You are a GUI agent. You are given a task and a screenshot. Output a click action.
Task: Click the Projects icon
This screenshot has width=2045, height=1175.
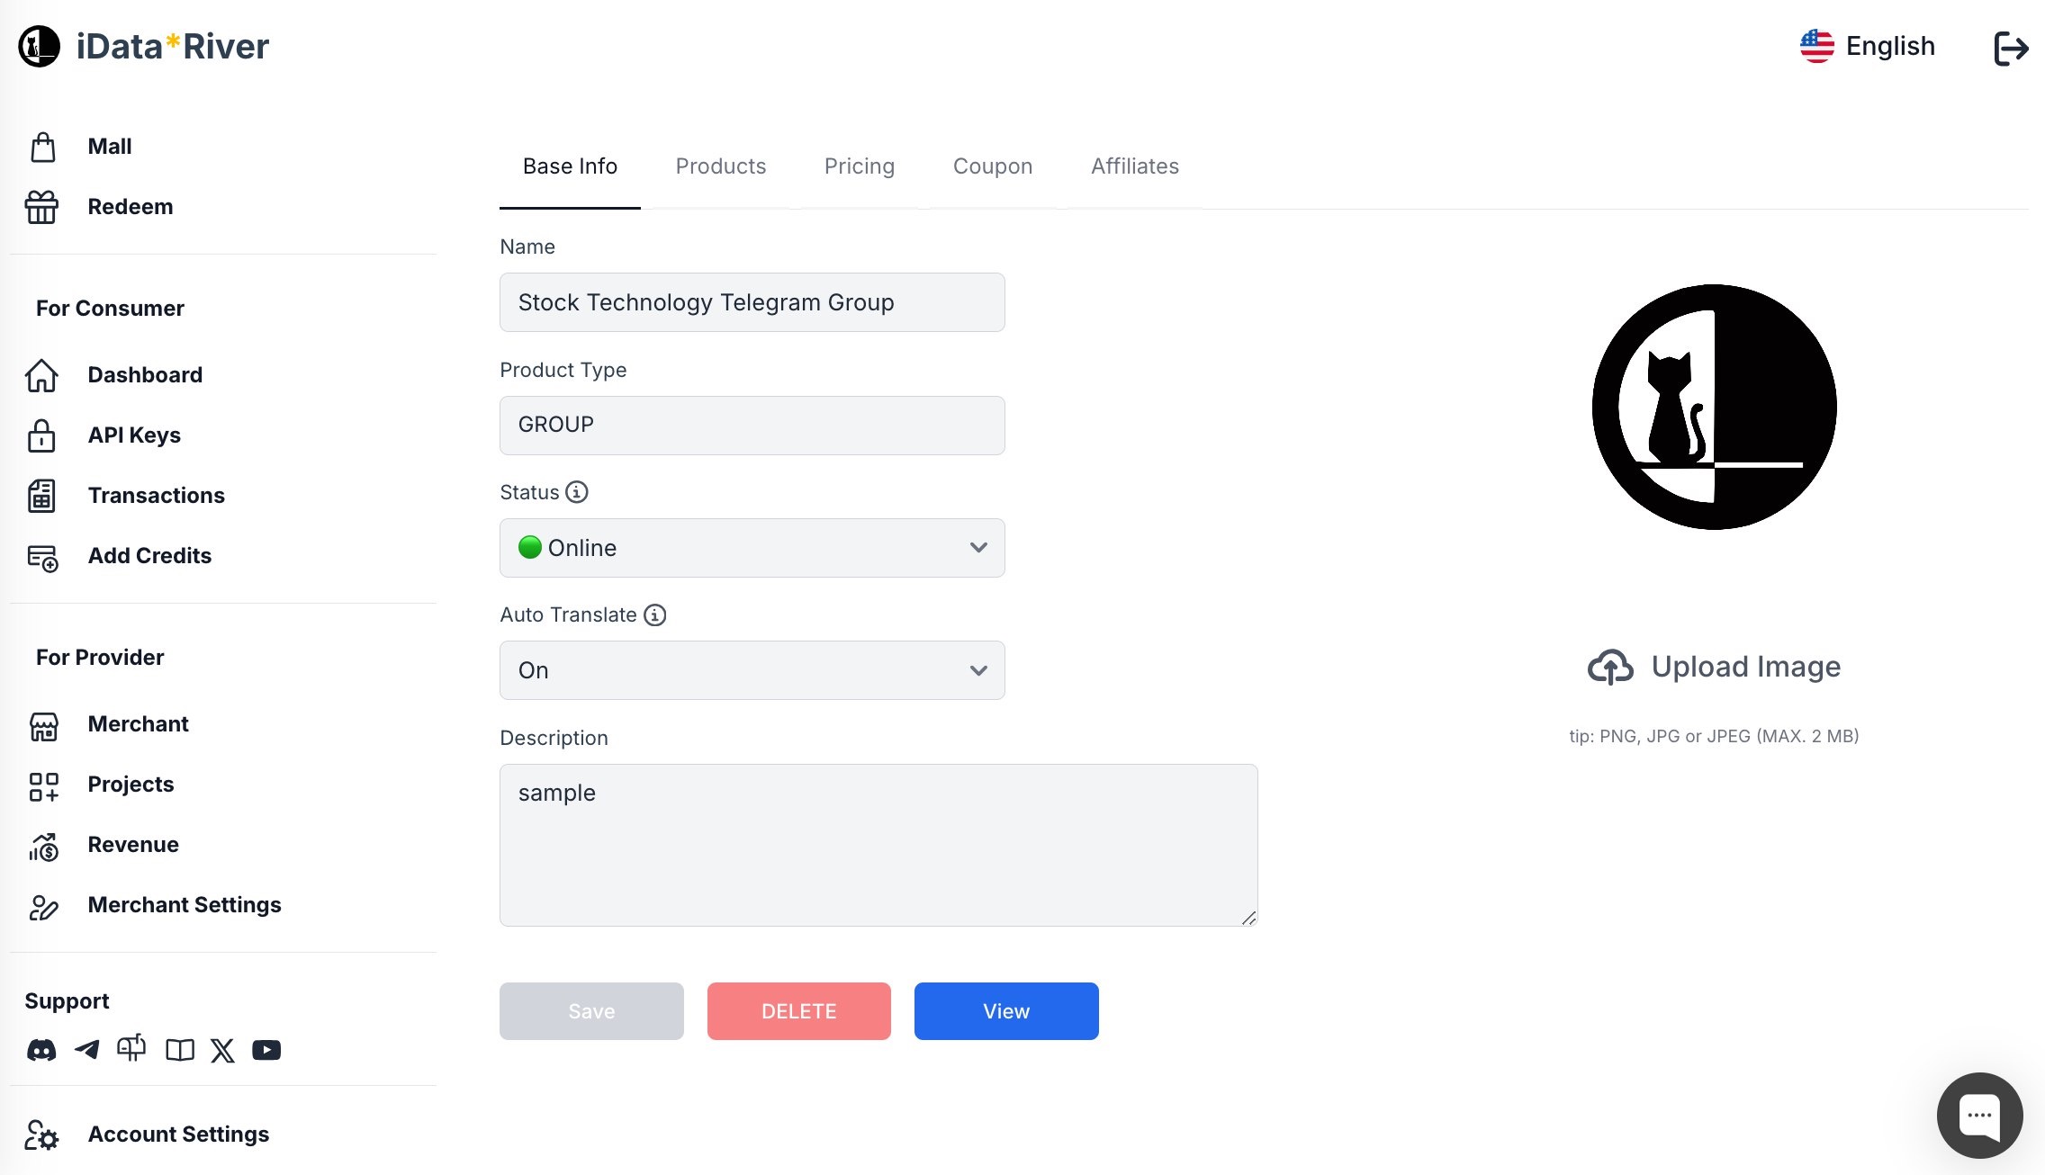(41, 784)
